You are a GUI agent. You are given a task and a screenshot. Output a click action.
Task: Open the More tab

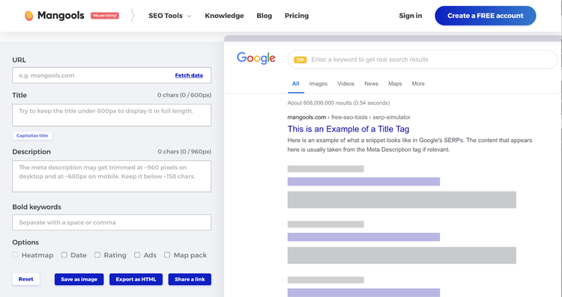click(x=418, y=84)
